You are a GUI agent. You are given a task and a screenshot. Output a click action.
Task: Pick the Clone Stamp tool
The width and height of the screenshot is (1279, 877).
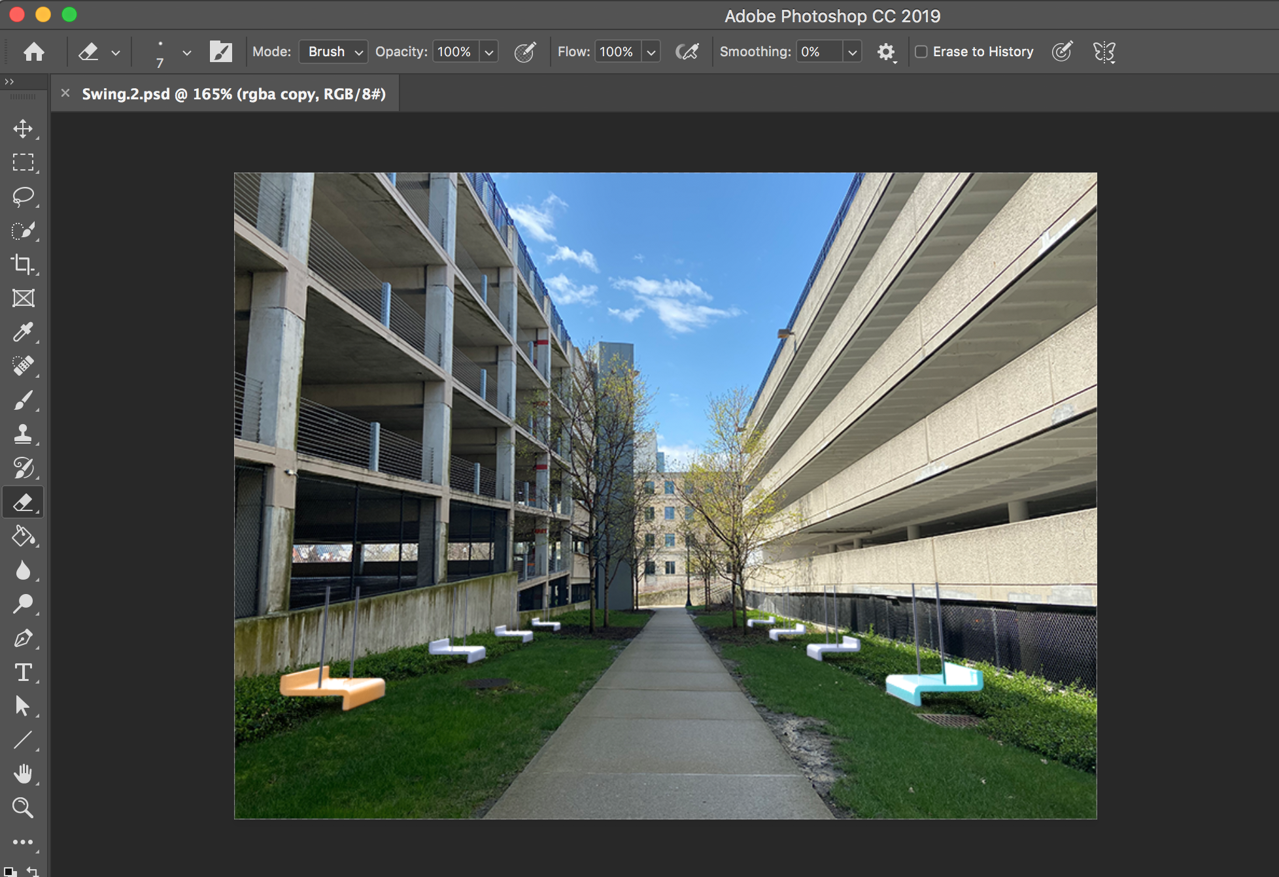coord(23,434)
